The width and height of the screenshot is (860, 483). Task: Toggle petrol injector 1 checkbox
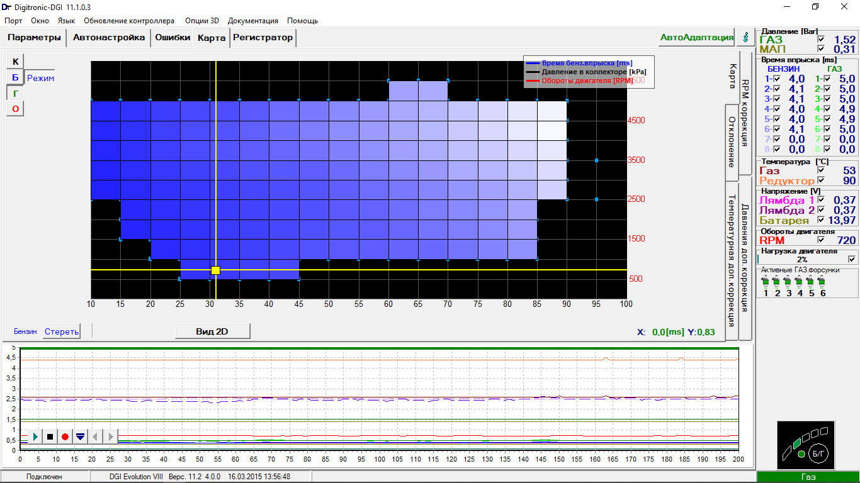[776, 79]
